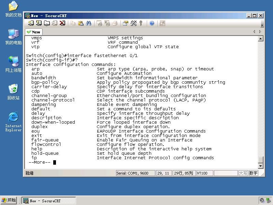273x205 pixels.
Task: Open the 我的文档 desktop icon
Action: (13, 9)
